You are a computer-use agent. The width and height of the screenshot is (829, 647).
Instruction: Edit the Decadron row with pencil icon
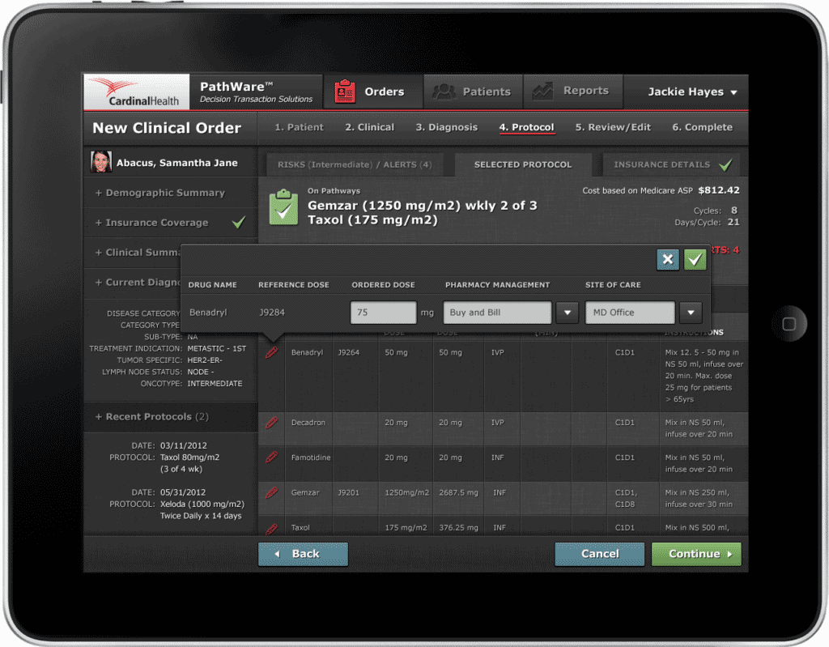[272, 423]
